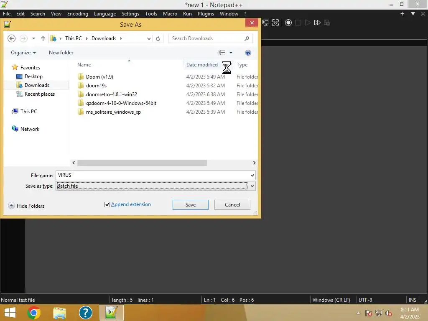Open the Macro menu
Screen dimensions: 428x321
click(170, 14)
